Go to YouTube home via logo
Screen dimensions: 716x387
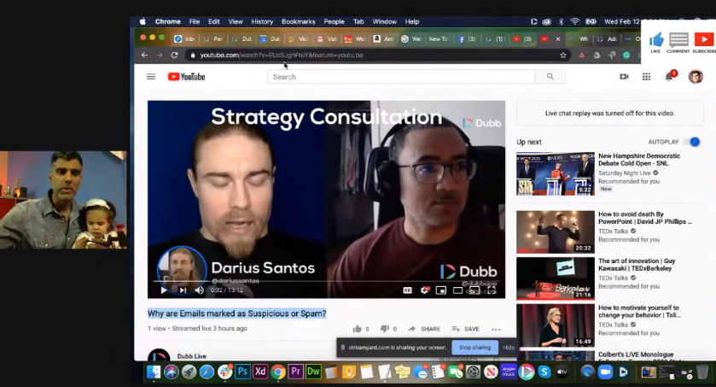[186, 77]
